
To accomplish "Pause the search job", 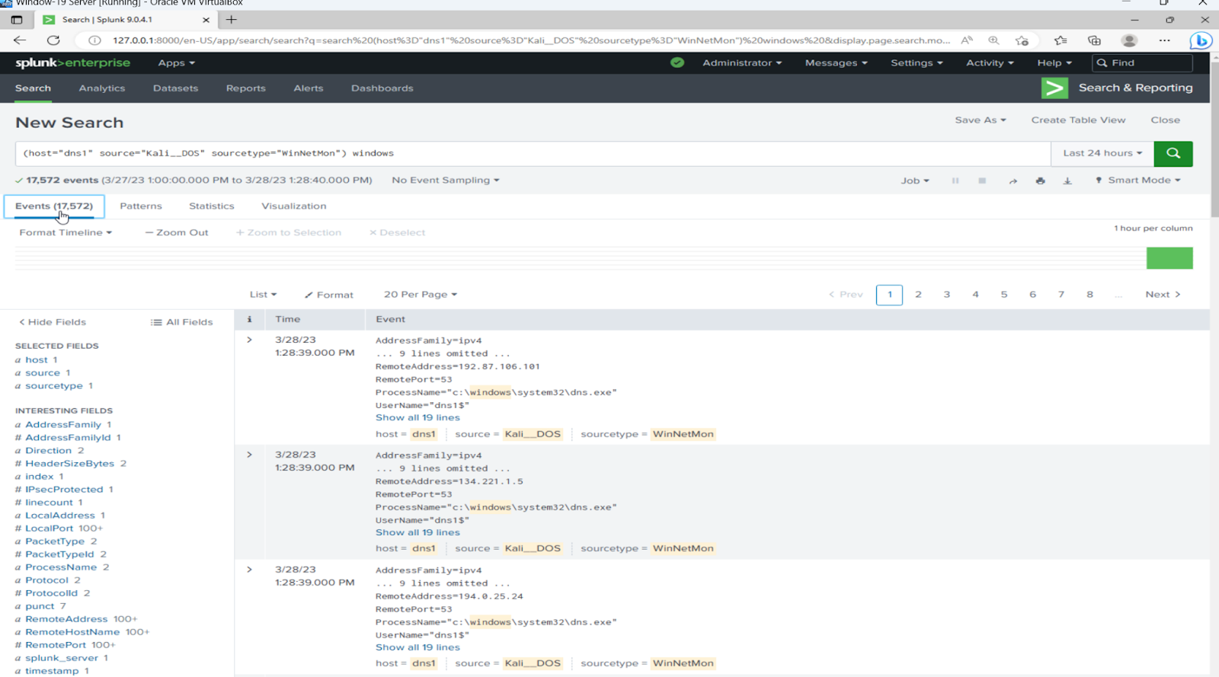I will 955,180.
